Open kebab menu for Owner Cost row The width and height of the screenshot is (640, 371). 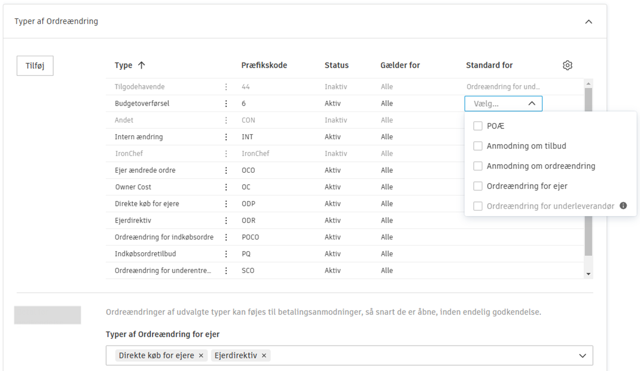point(226,187)
